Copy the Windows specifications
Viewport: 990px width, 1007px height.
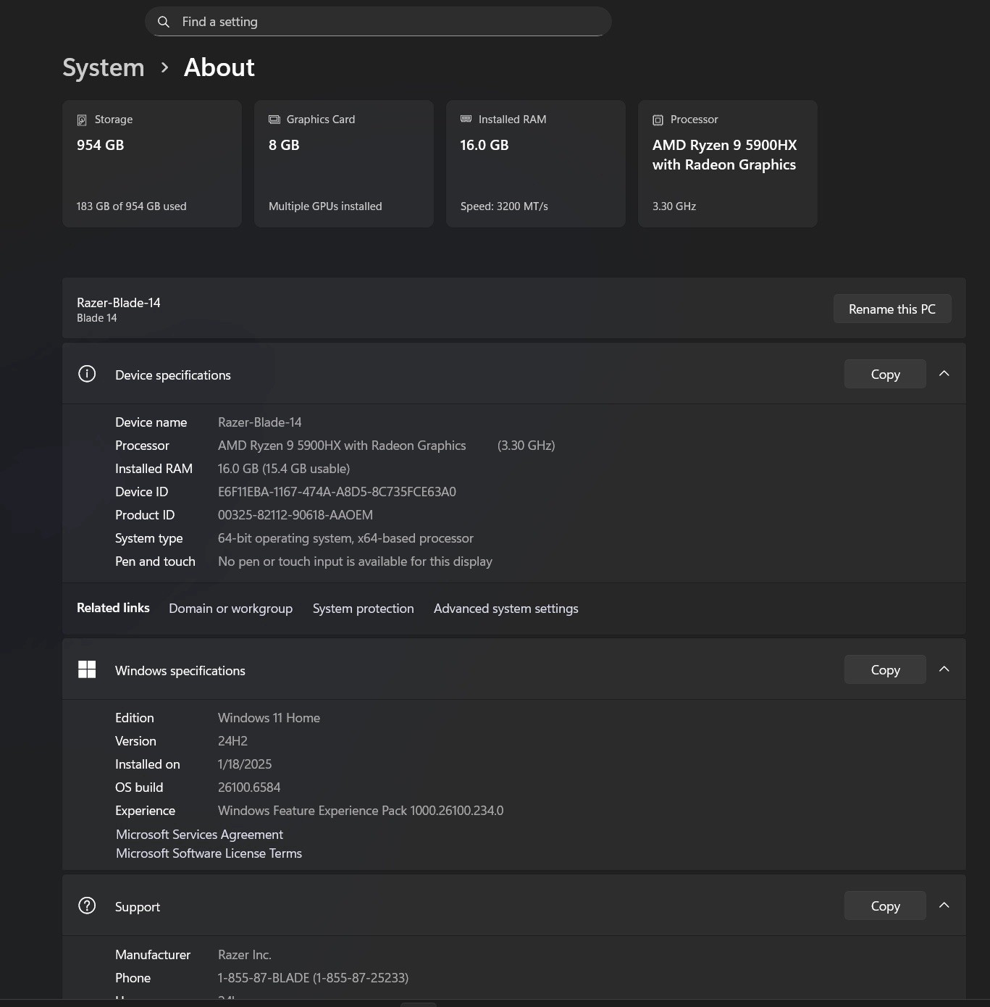point(885,669)
